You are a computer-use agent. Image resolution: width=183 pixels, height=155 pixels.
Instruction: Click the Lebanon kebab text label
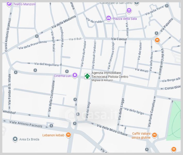coord(53,135)
